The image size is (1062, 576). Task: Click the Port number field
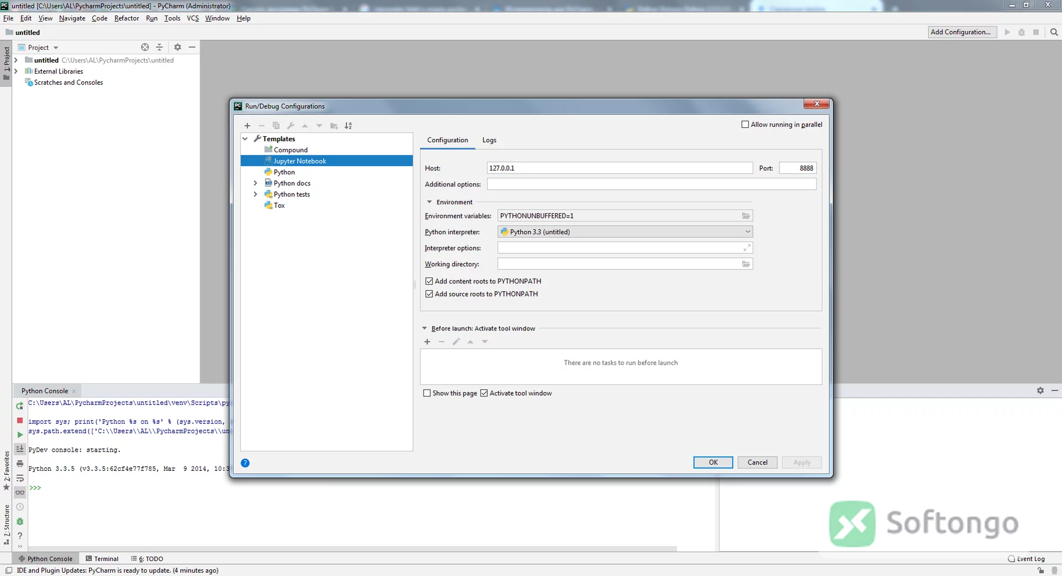click(x=798, y=168)
